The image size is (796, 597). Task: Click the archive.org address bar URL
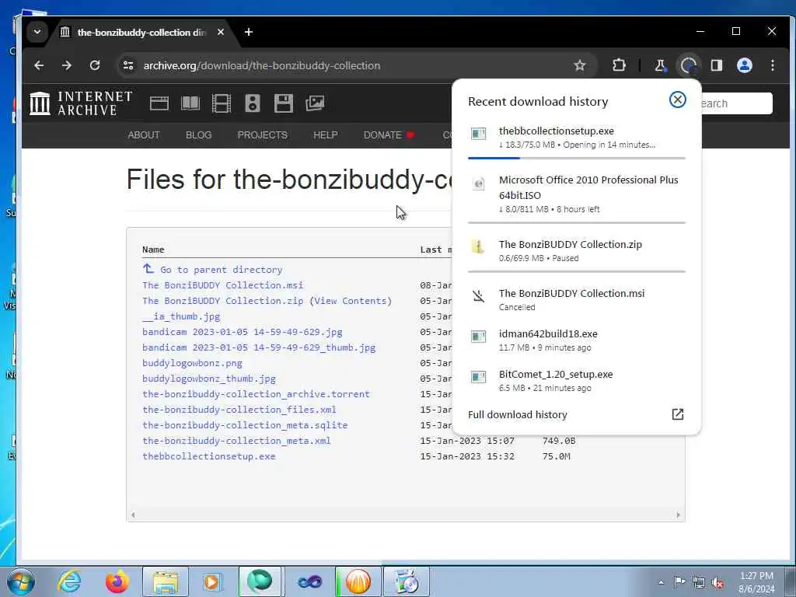click(261, 65)
